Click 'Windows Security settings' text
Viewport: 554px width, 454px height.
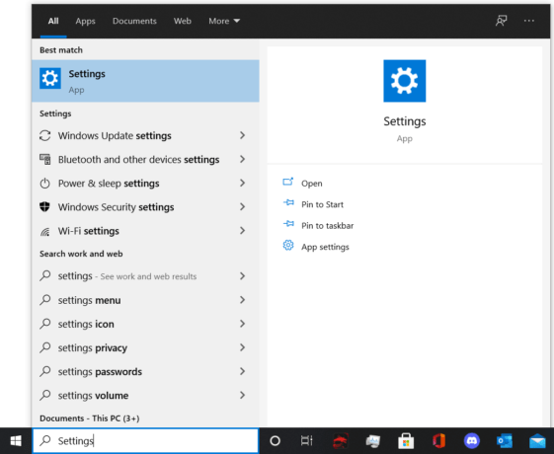click(x=116, y=207)
